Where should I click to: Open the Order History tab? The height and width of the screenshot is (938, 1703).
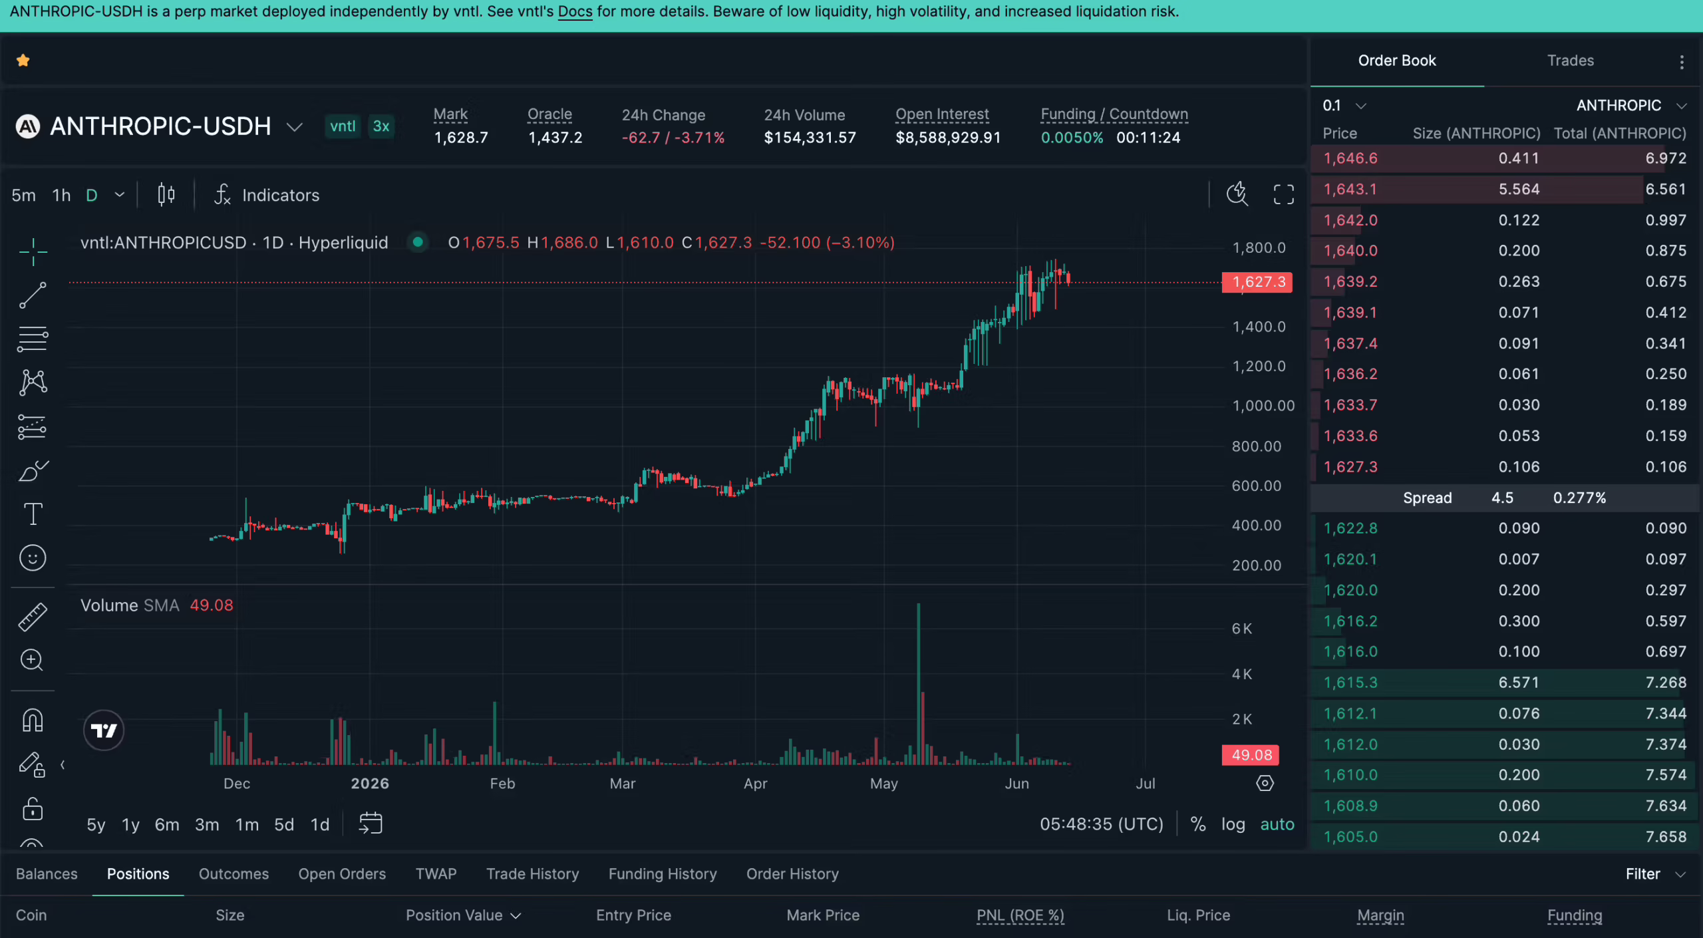[792, 873]
